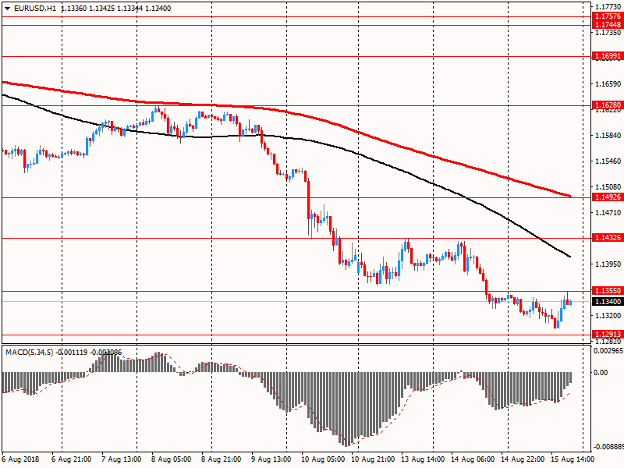The width and height of the screenshot is (624, 468).
Task: Select the 1.12913 horizontal support line
Action: (x=296, y=335)
